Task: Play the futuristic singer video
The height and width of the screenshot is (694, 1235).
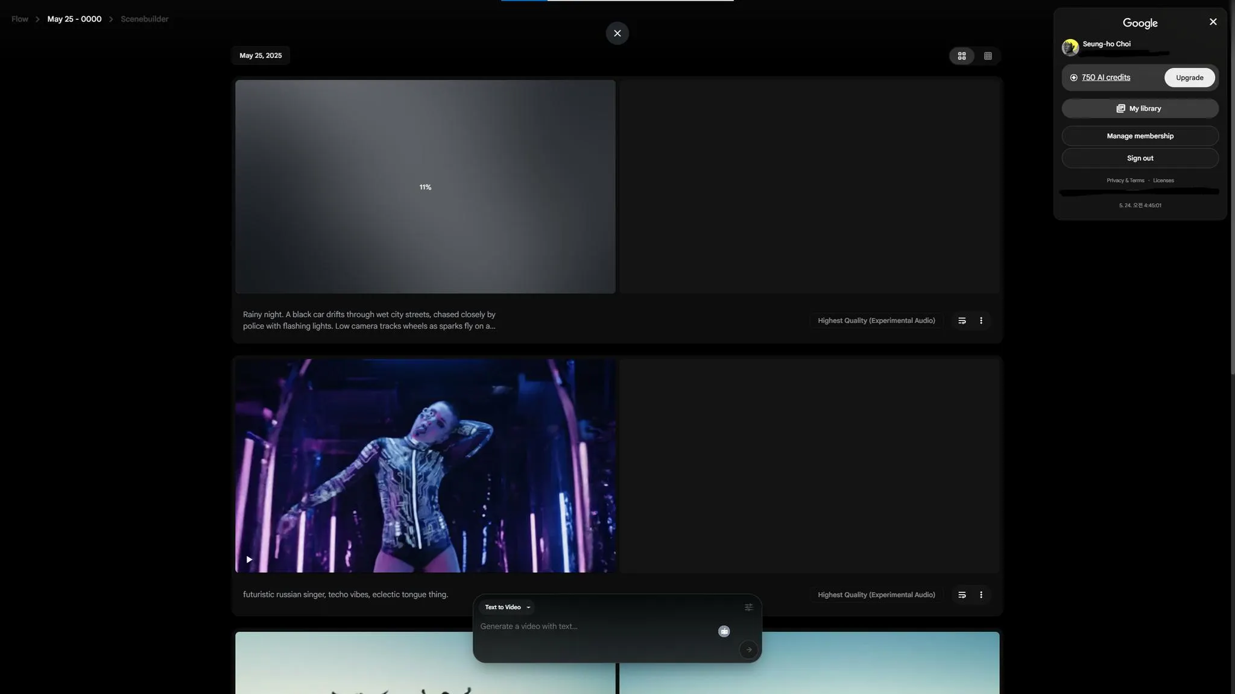Action: (249, 560)
